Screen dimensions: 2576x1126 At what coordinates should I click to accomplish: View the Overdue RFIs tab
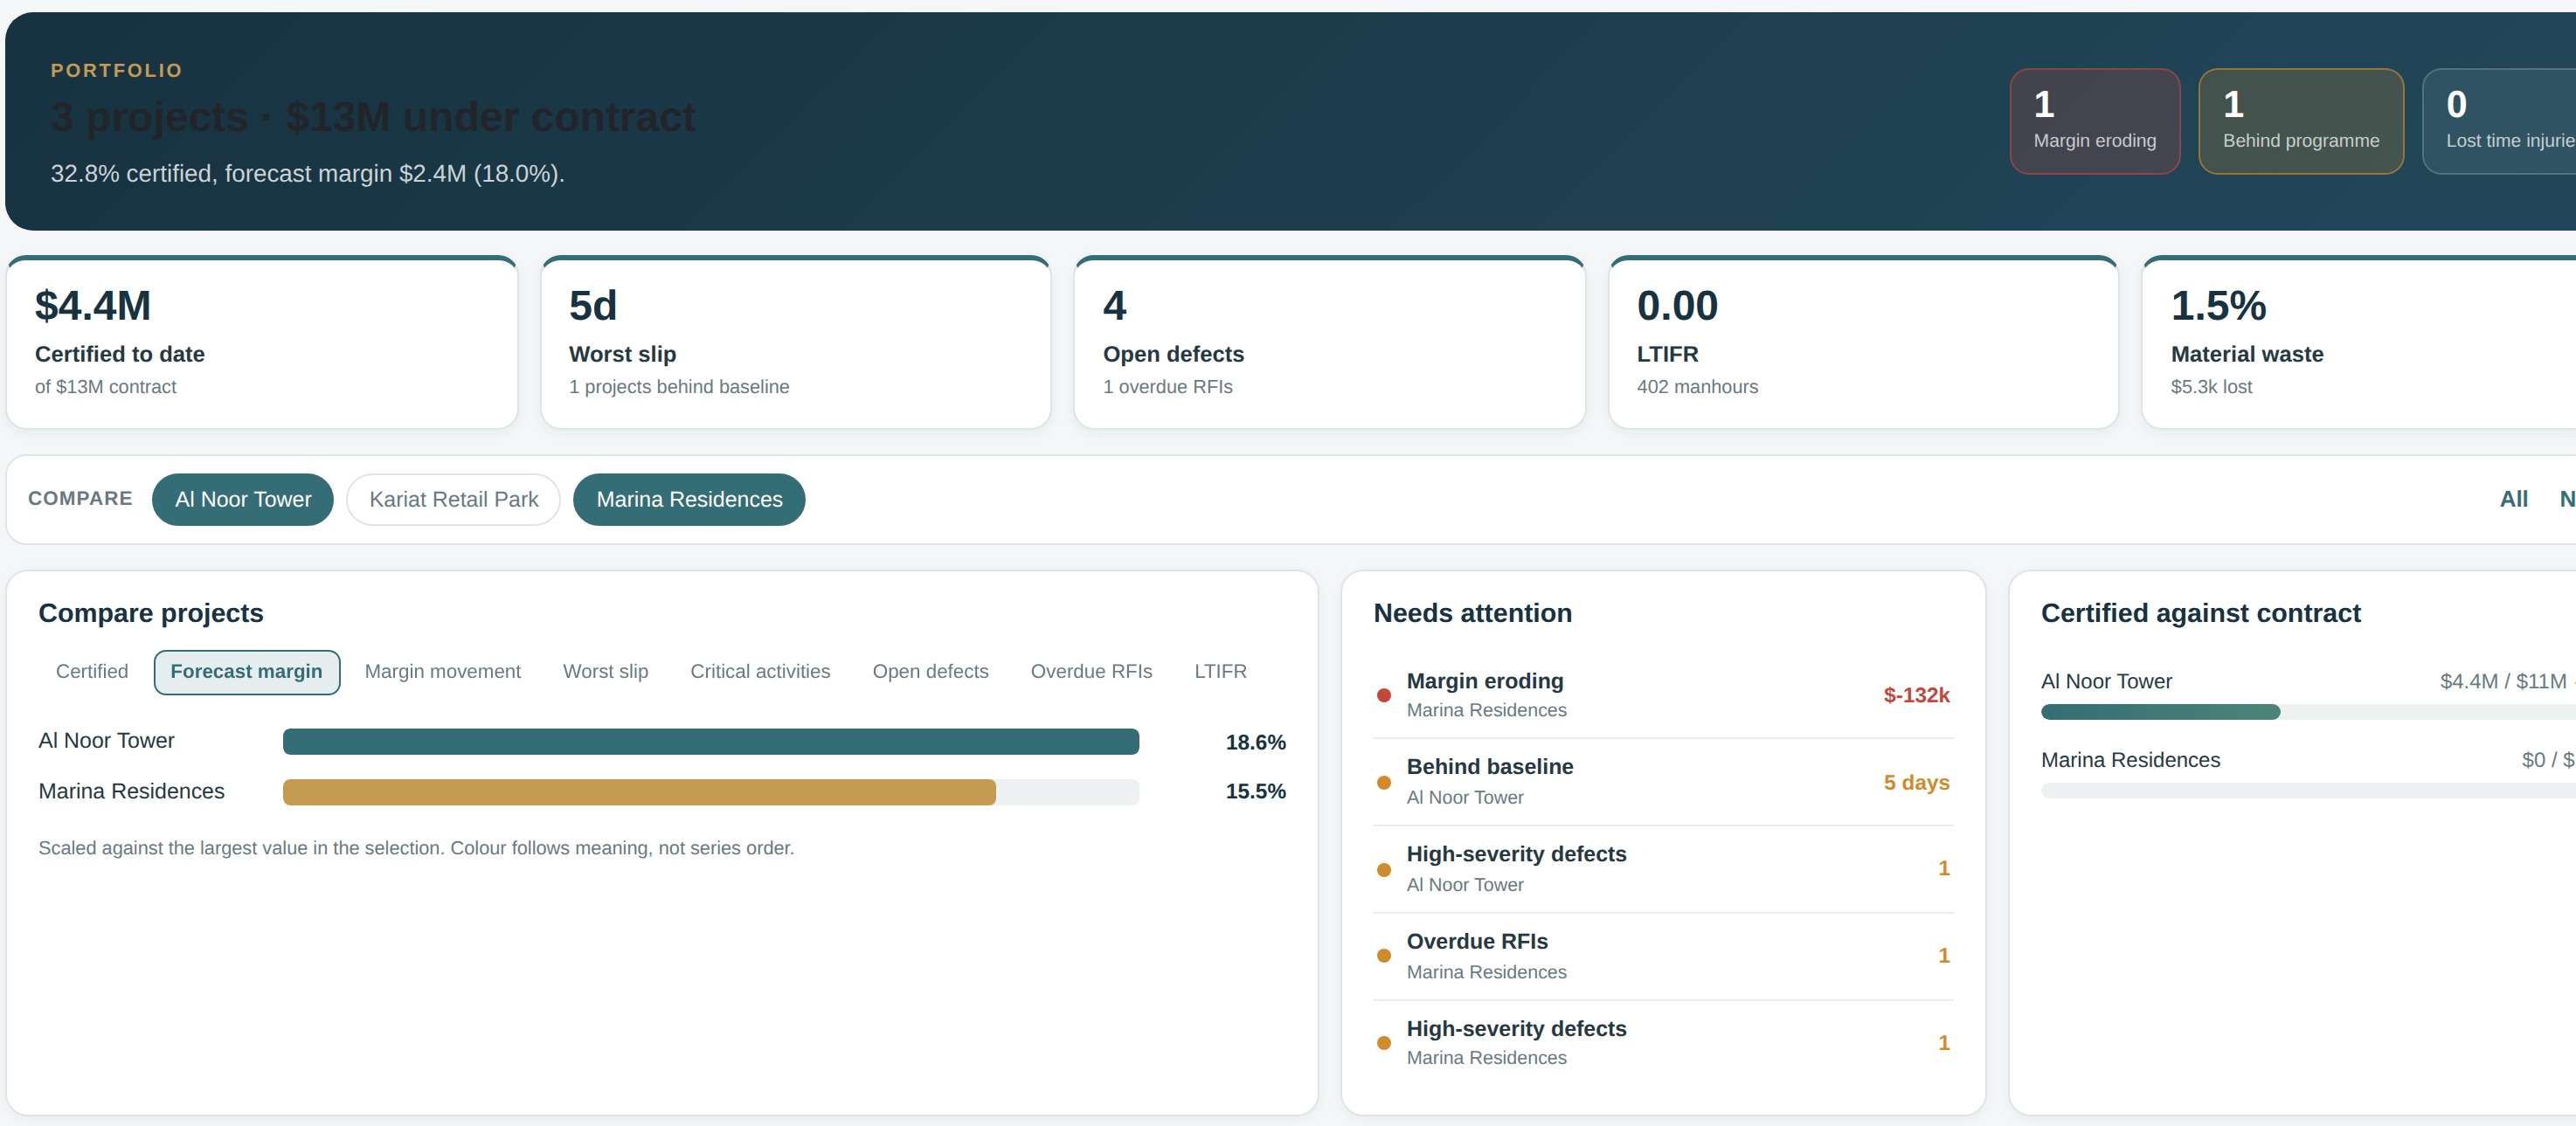pos(1091,671)
